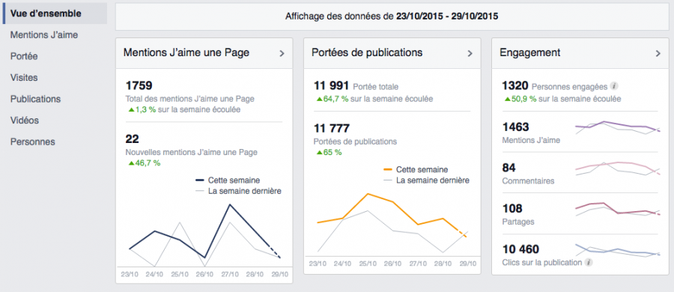Click orange Cette semaine legend swatch
The width and height of the screenshot is (674, 292).
[389, 170]
